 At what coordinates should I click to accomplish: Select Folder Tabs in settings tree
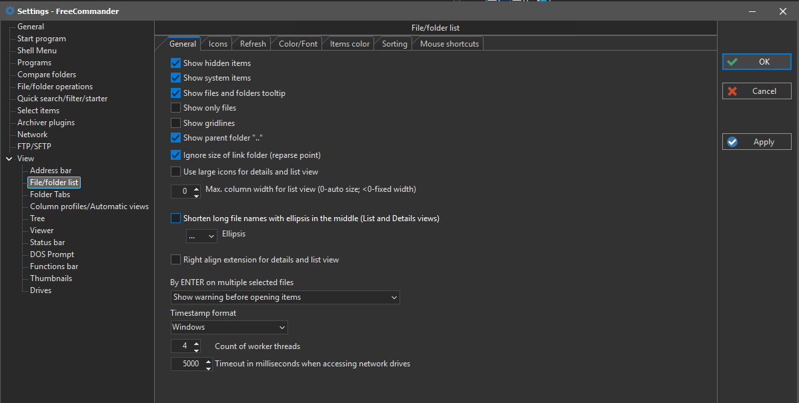coord(50,195)
